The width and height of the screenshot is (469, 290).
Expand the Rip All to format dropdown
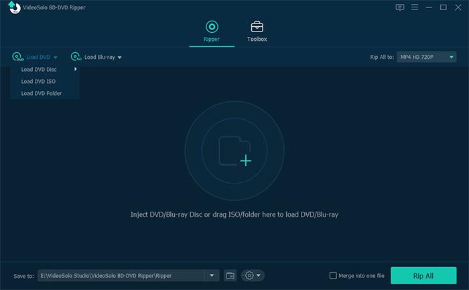click(452, 58)
